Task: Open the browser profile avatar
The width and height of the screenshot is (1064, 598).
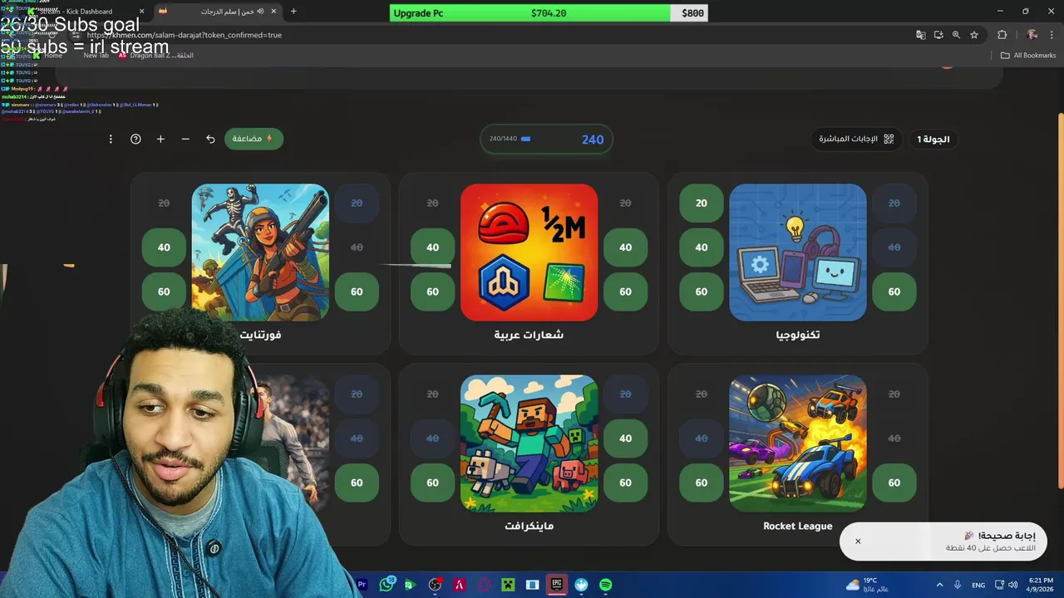Action: [x=1032, y=35]
